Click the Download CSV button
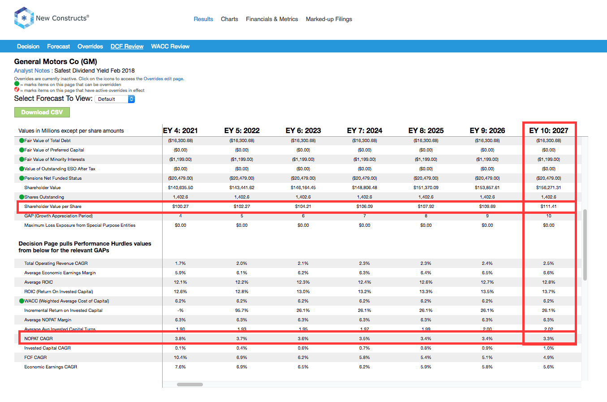 click(x=42, y=112)
